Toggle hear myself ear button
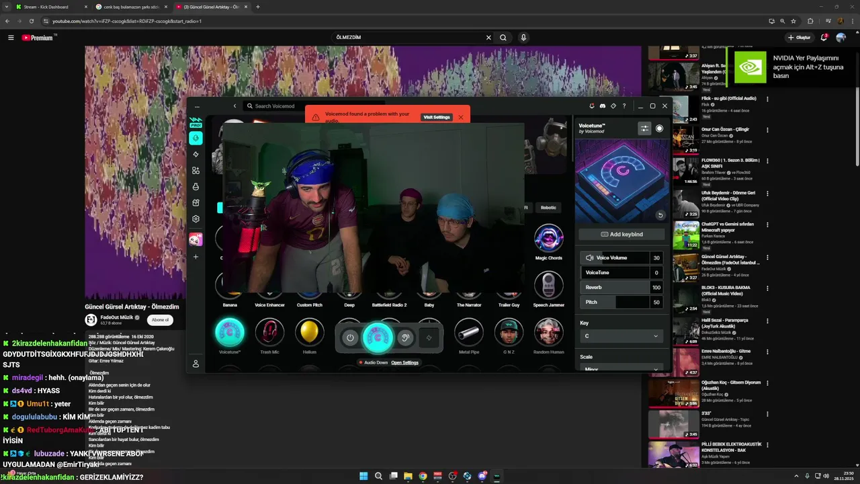 click(404, 337)
